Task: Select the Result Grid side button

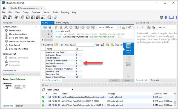Action: click(128, 48)
